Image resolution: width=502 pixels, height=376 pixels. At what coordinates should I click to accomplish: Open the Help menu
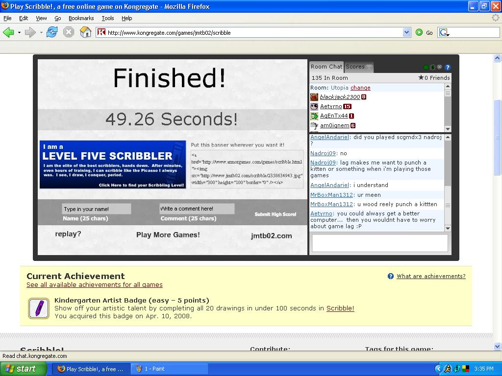coord(127,18)
